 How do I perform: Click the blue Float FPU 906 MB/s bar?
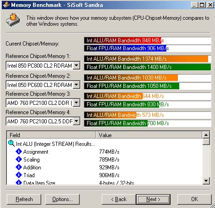click(x=125, y=48)
